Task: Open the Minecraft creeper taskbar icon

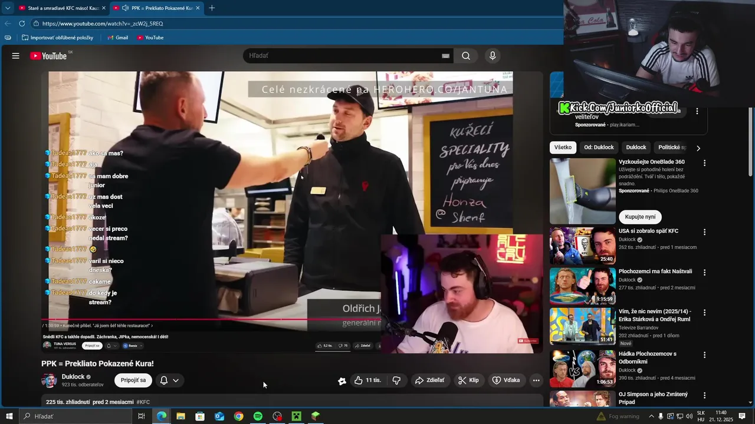Action: click(x=296, y=416)
